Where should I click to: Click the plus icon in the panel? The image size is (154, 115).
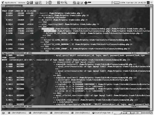tap(86, 3)
